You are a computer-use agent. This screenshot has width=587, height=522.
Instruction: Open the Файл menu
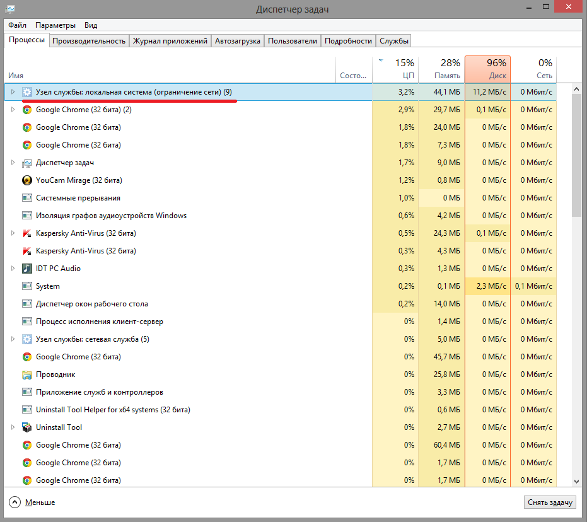tap(17, 25)
